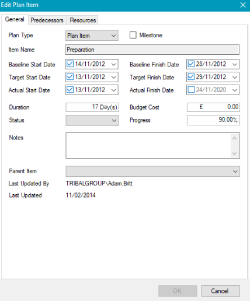The height and width of the screenshot is (301, 250).
Task: Click the Item Name text field
Action: [152, 50]
